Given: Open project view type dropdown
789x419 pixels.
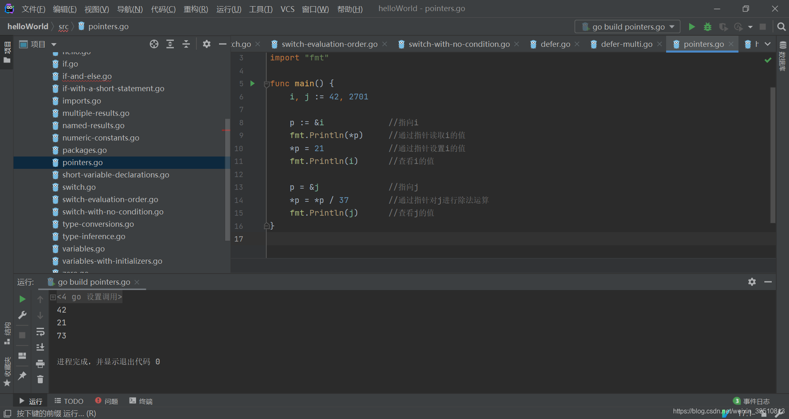Looking at the screenshot, I should tap(54, 44).
